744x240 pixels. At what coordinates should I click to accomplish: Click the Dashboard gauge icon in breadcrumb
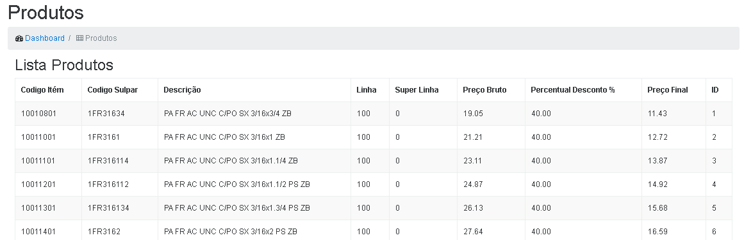click(19, 38)
